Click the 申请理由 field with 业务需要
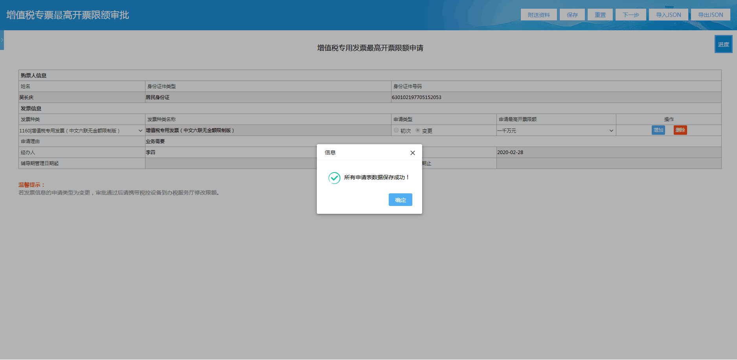Image resolution: width=737 pixels, height=360 pixels. [x=433, y=141]
